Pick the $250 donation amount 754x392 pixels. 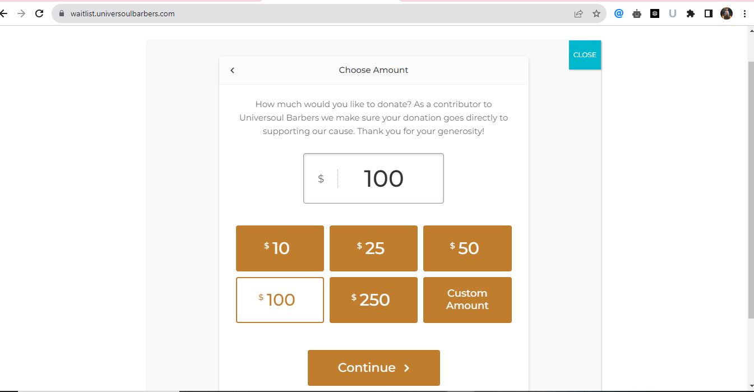pos(373,299)
